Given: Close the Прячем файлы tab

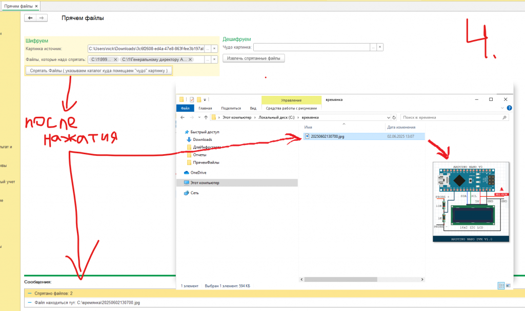Looking at the screenshot, I should (x=36, y=6).
